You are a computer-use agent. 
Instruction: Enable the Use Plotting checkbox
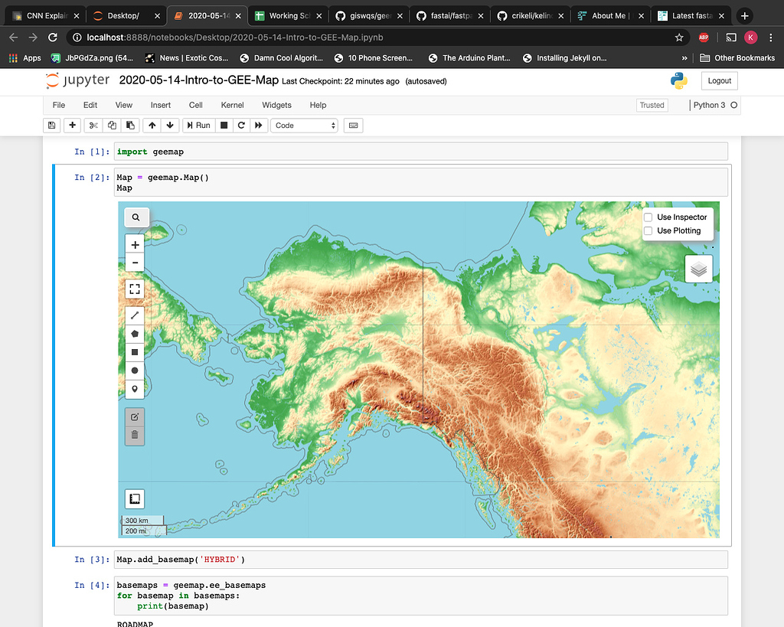point(648,230)
